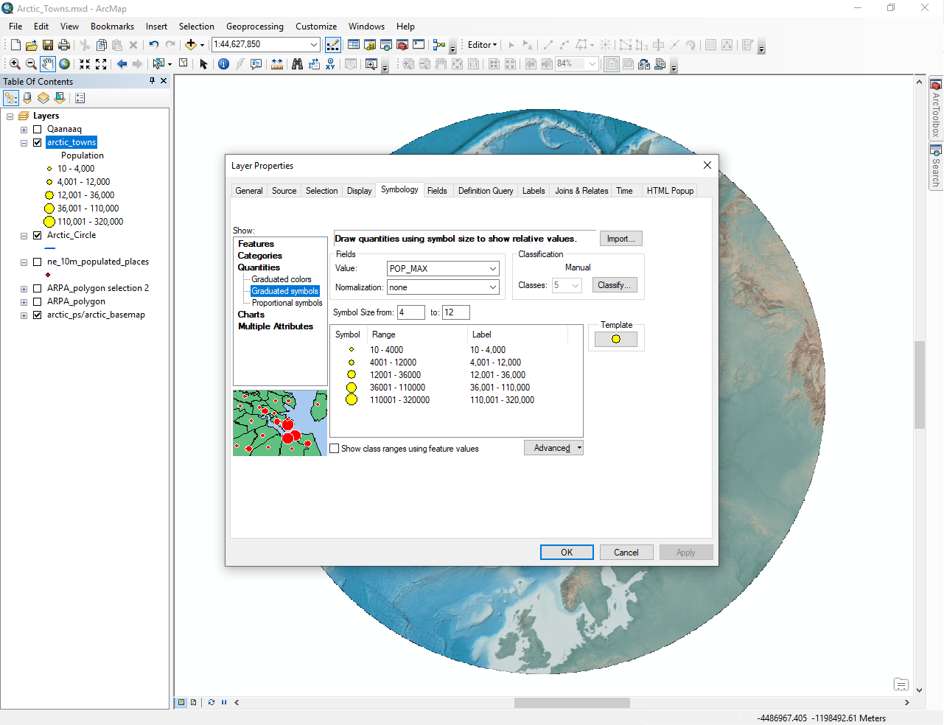
Task: Switch to List By Source view
Action: 27,98
